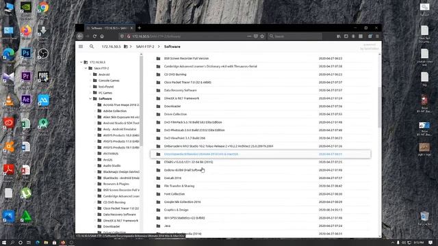The image size is (438, 246).
Task: Open the Recycle Bin on desktop
Action: tap(424, 217)
